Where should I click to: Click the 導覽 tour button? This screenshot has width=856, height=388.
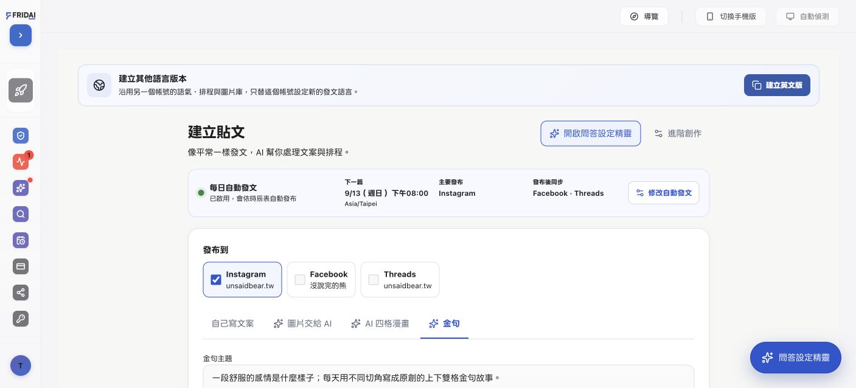644,16
